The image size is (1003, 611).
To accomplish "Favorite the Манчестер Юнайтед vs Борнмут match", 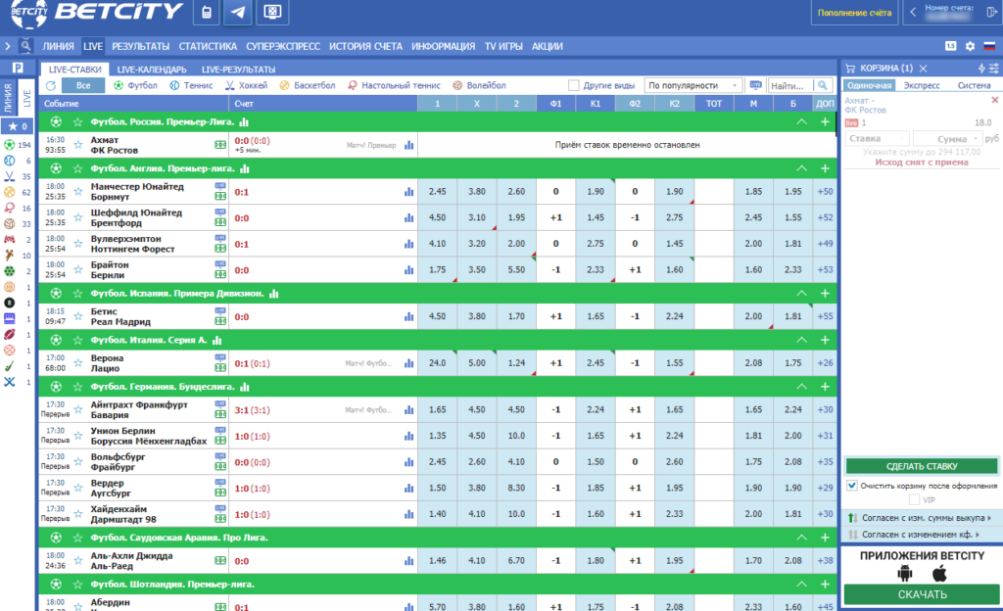I will 78,191.
